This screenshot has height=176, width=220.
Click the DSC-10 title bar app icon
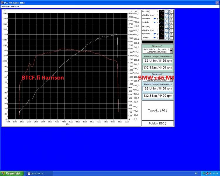pos(2,2)
